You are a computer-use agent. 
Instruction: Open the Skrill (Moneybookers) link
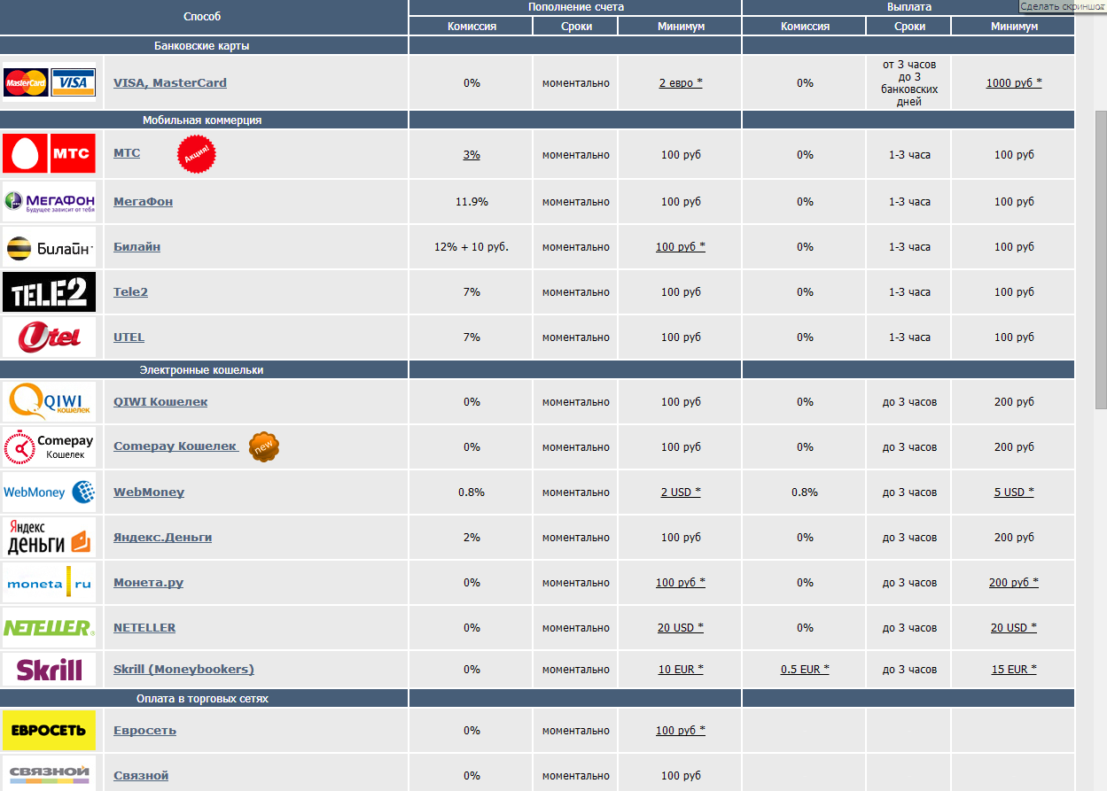tap(183, 670)
